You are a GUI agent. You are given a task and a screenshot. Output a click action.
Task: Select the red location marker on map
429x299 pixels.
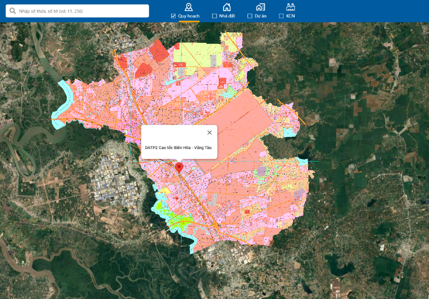[179, 167]
